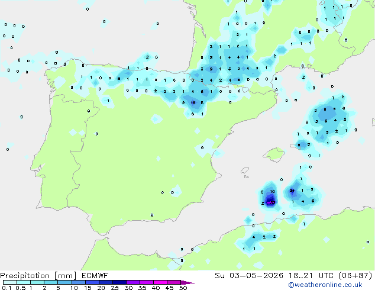Click the legend label '0.5'
The height and width of the screenshot is (290, 375).
[21, 288]
